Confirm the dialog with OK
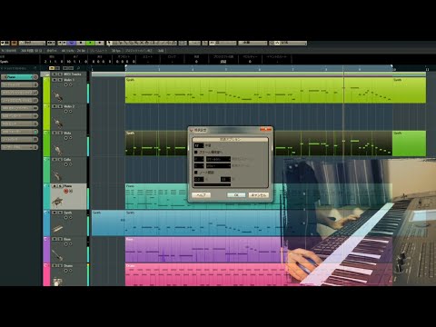436x327 pixels. click(236, 195)
